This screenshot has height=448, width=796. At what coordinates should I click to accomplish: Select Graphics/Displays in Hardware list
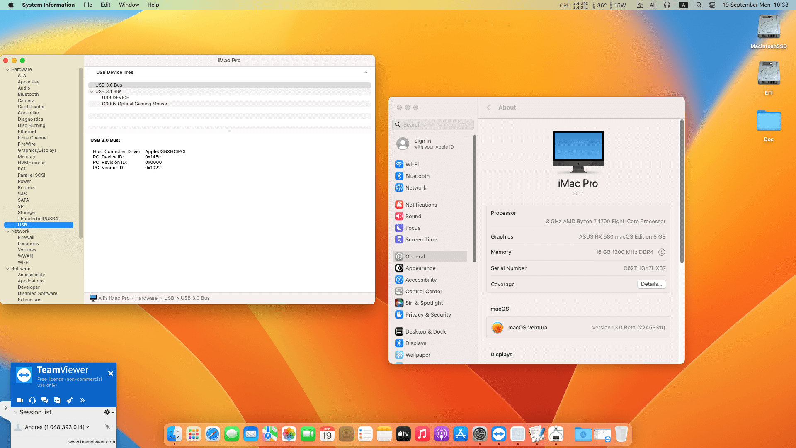pos(37,150)
